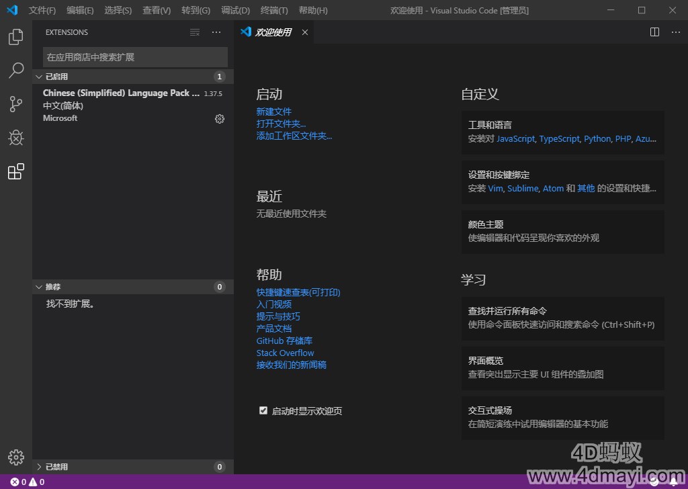Open gear menu for Chinese Language Pack

[220, 119]
